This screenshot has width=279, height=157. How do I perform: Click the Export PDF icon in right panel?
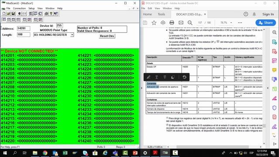point(274,42)
